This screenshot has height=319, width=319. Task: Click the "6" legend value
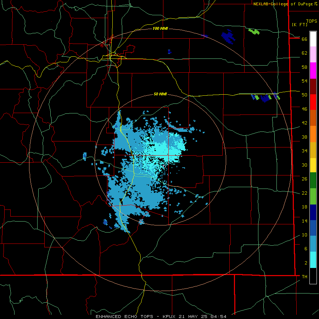pyautogui.click(x=306, y=249)
